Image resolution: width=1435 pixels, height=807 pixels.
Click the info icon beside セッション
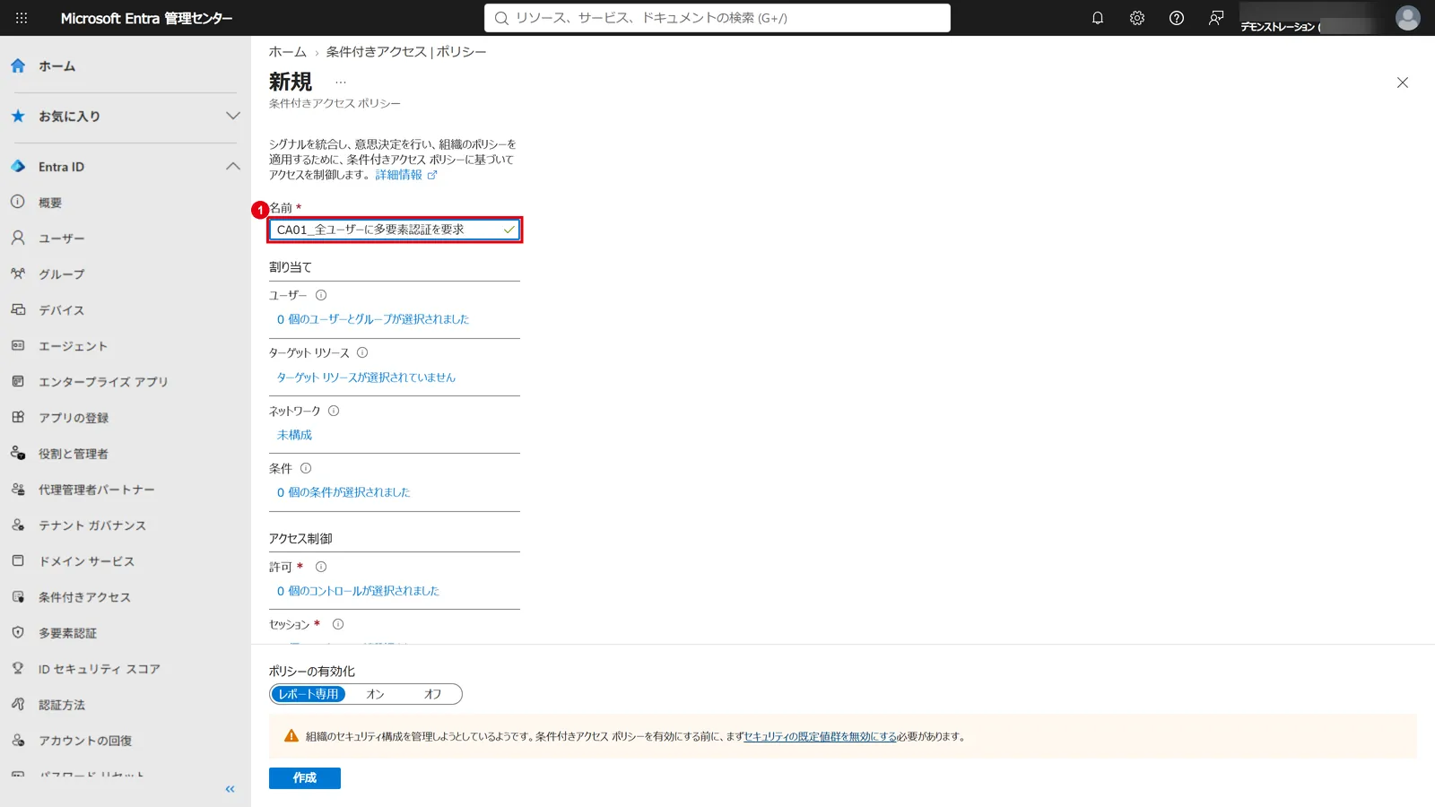pos(338,624)
